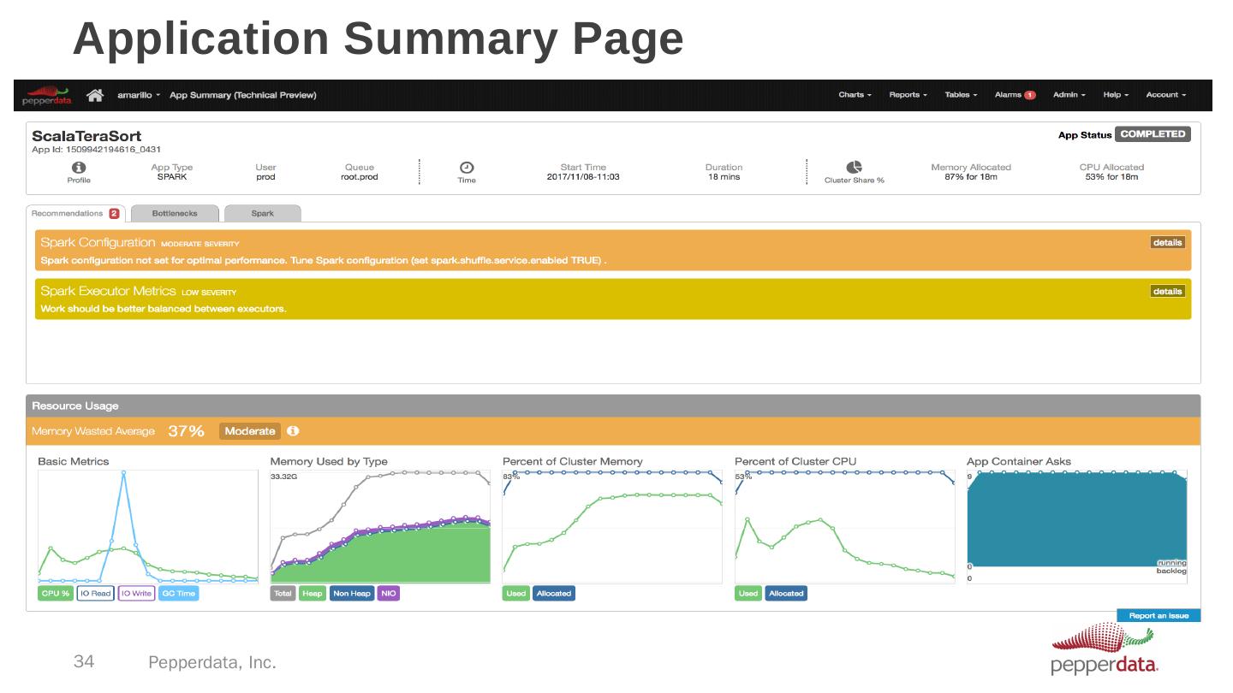Click info icon beside Moderate badge
1233x693 pixels.
click(293, 431)
